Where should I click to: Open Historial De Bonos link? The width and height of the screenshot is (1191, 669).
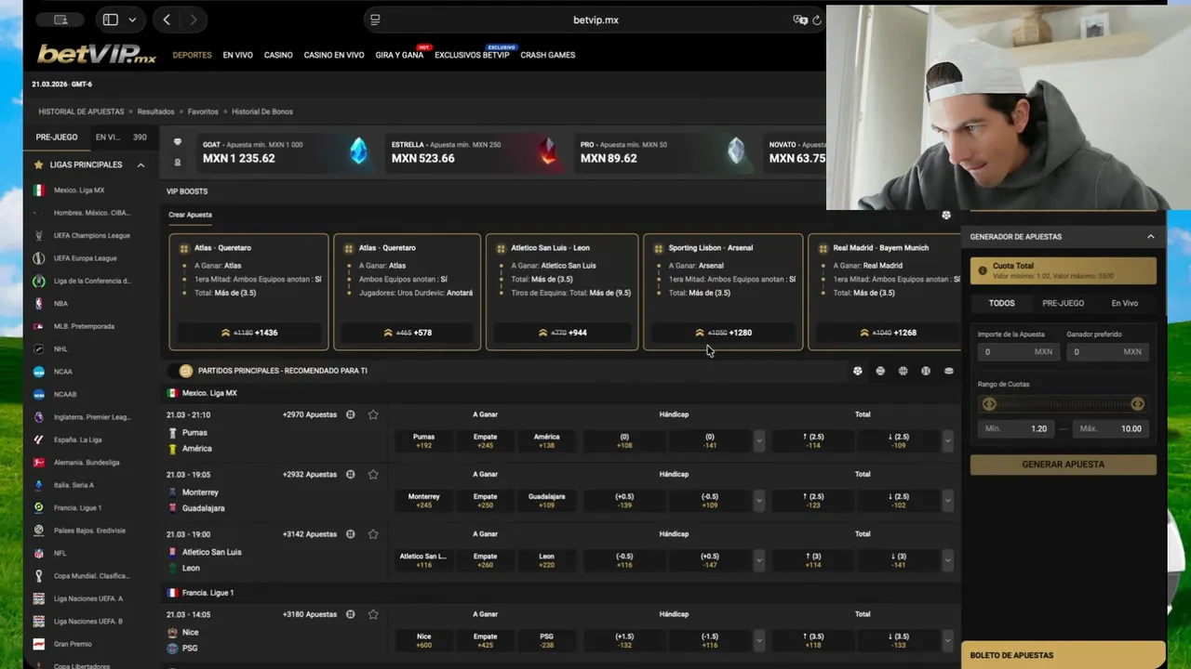(x=262, y=111)
